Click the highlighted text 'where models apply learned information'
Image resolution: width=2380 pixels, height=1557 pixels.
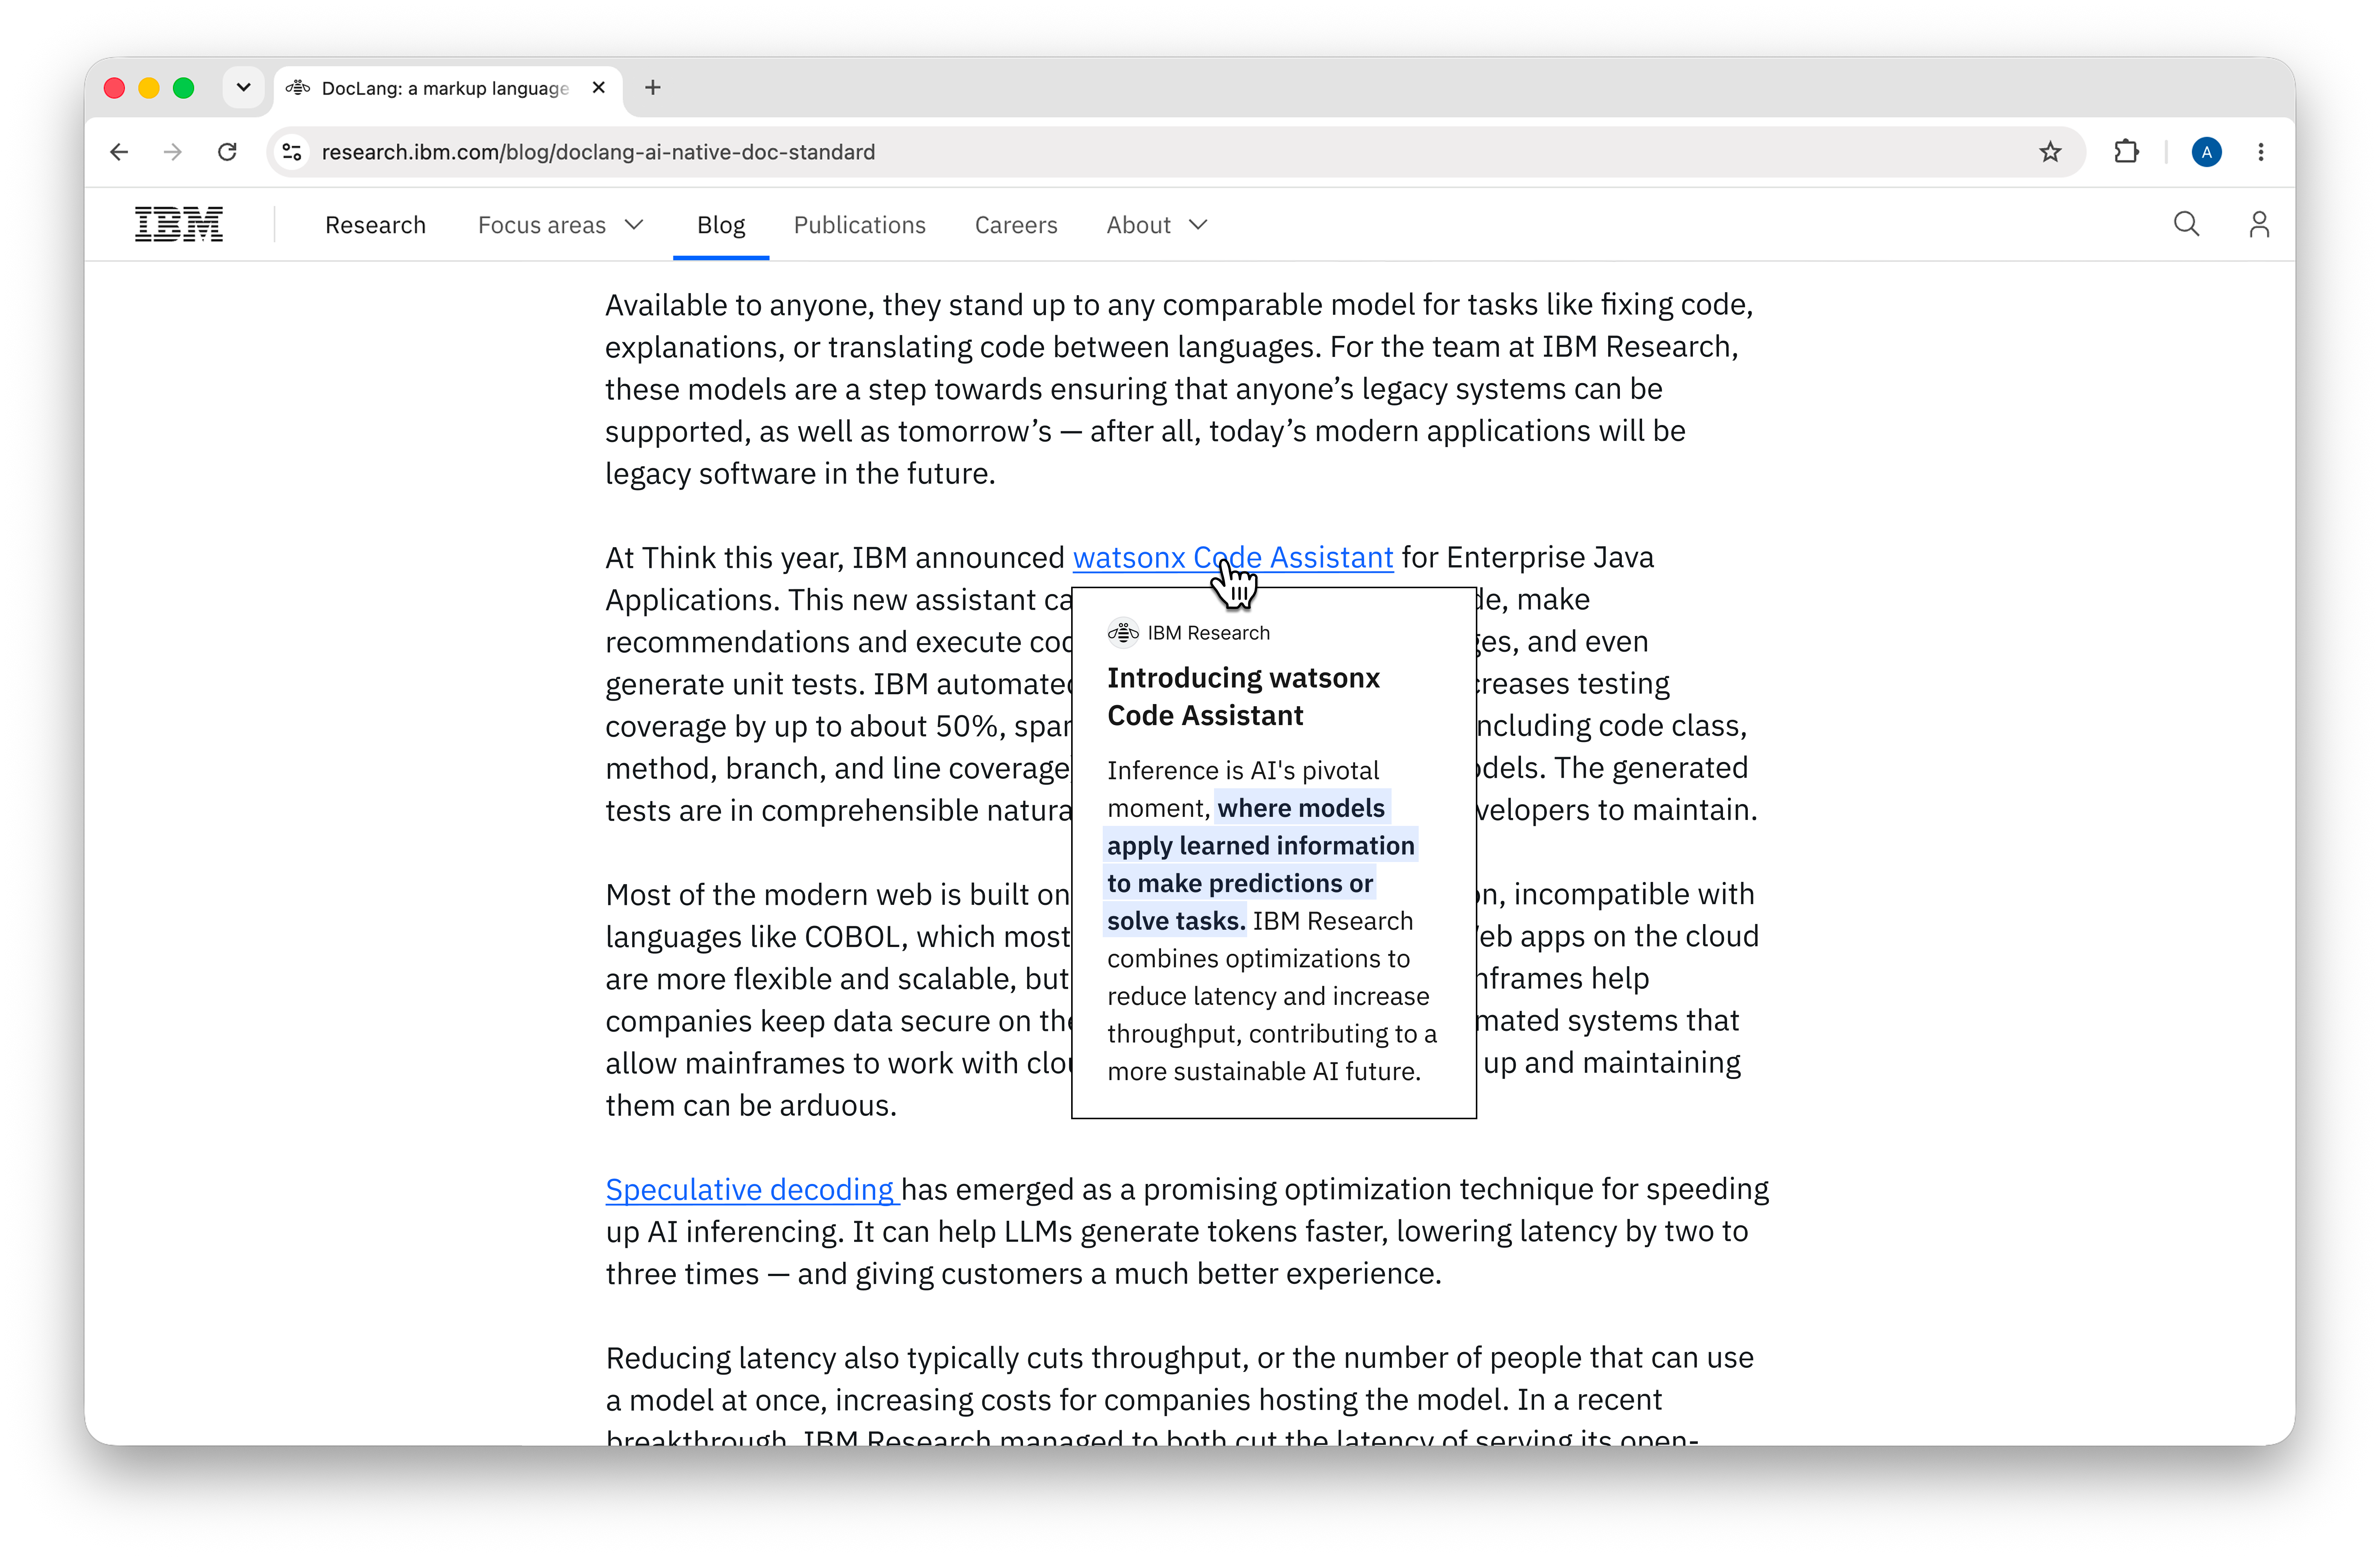pyautogui.click(x=1261, y=827)
